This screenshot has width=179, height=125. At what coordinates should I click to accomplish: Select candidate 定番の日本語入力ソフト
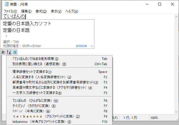[x=27, y=24]
